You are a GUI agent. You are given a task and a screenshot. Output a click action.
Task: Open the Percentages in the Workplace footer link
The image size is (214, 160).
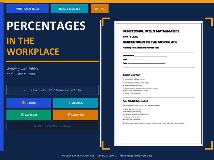[x=136, y=155]
